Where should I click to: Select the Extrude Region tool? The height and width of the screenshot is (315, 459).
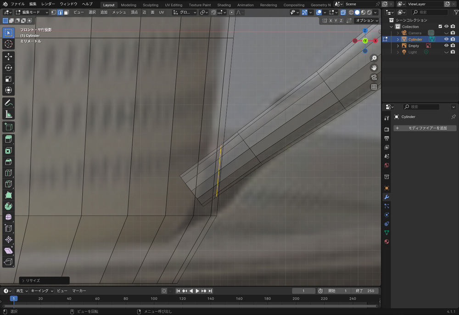[x=8, y=139]
